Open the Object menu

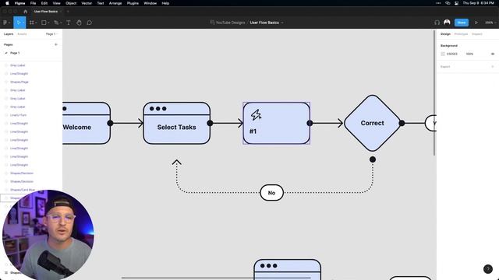[x=71, y=3]
